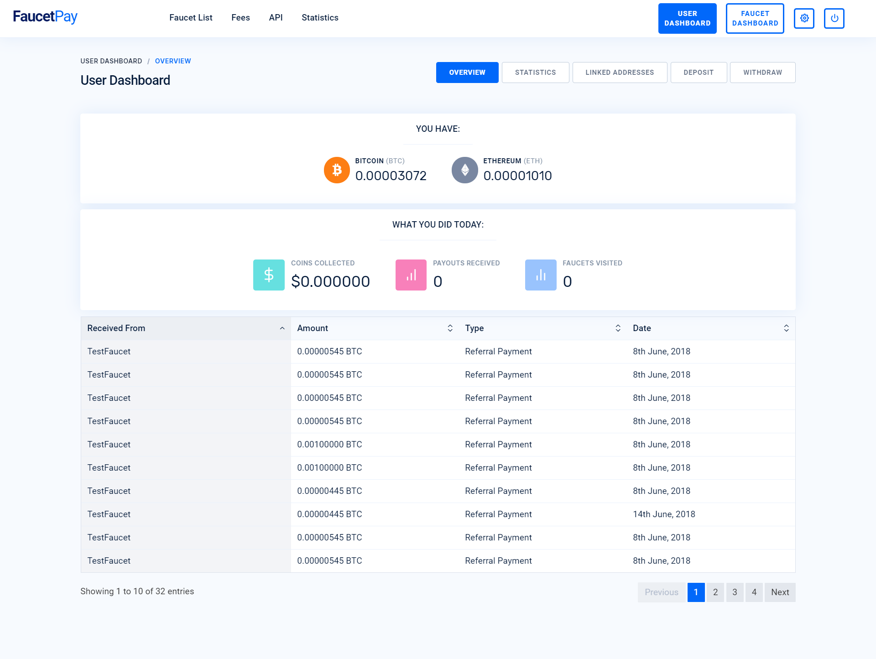The image size is (876, 659).
Task: Click the Next pagination button
Action: point(779,592)
